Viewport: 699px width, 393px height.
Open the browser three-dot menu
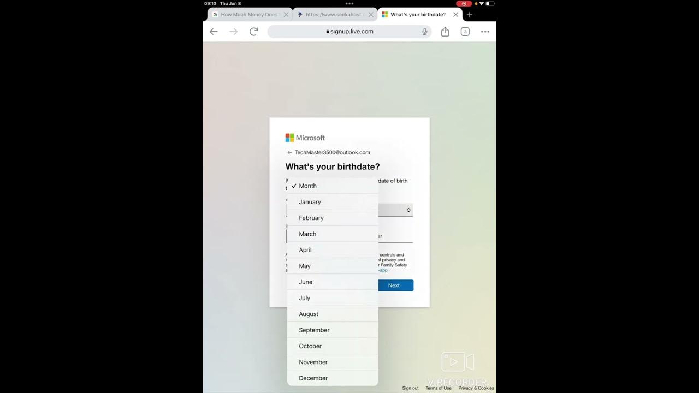coord(485,32)
